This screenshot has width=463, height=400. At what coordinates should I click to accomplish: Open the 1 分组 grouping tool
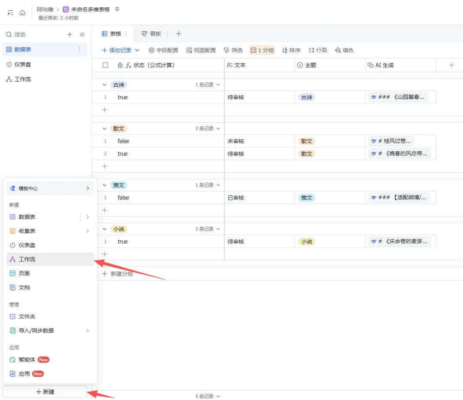click(262, 50)
